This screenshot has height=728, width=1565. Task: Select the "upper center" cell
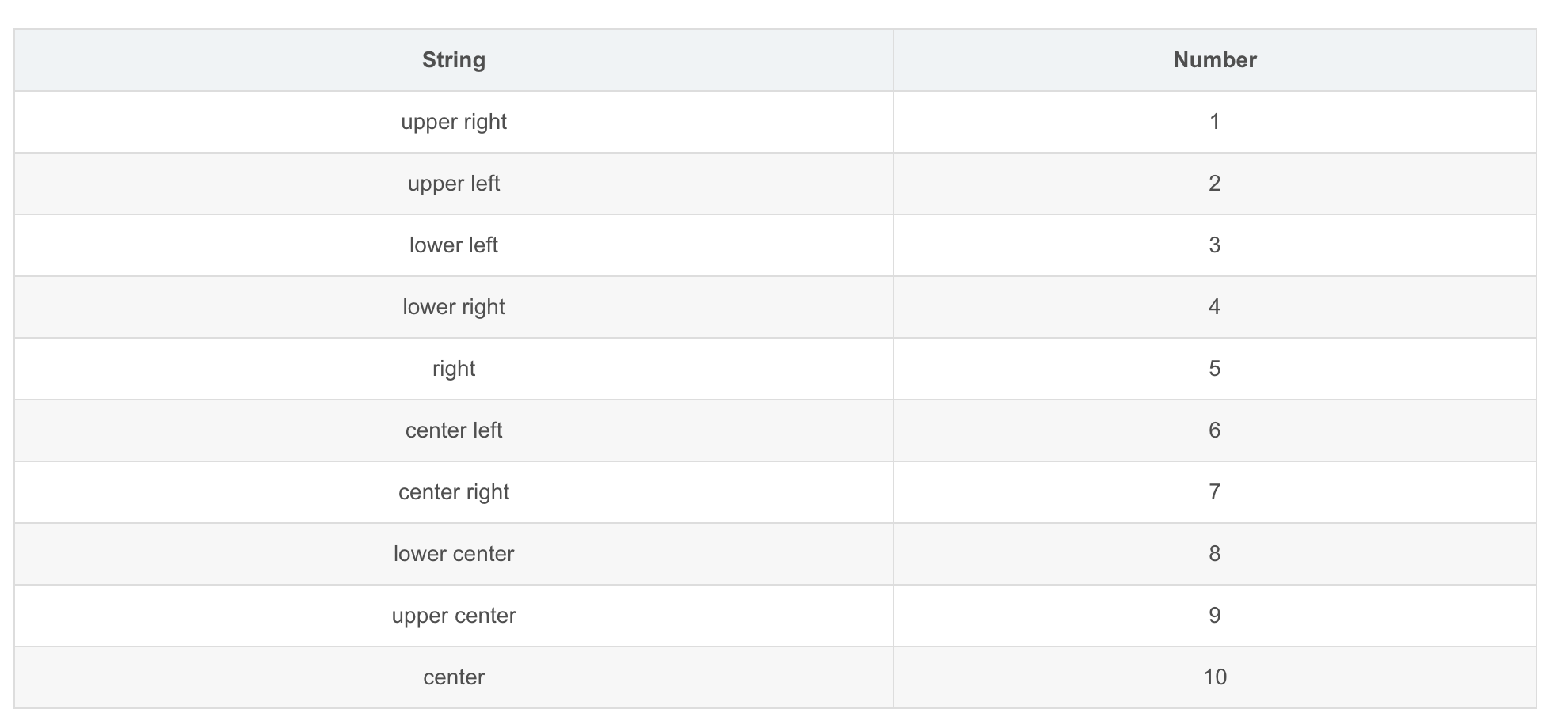(453, 616)
